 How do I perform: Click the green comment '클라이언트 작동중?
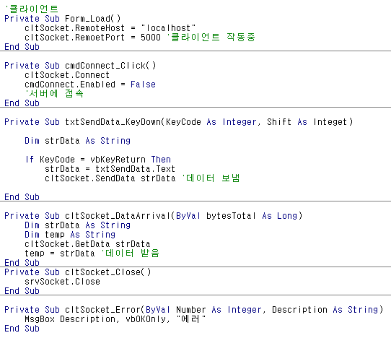point(211,38)
